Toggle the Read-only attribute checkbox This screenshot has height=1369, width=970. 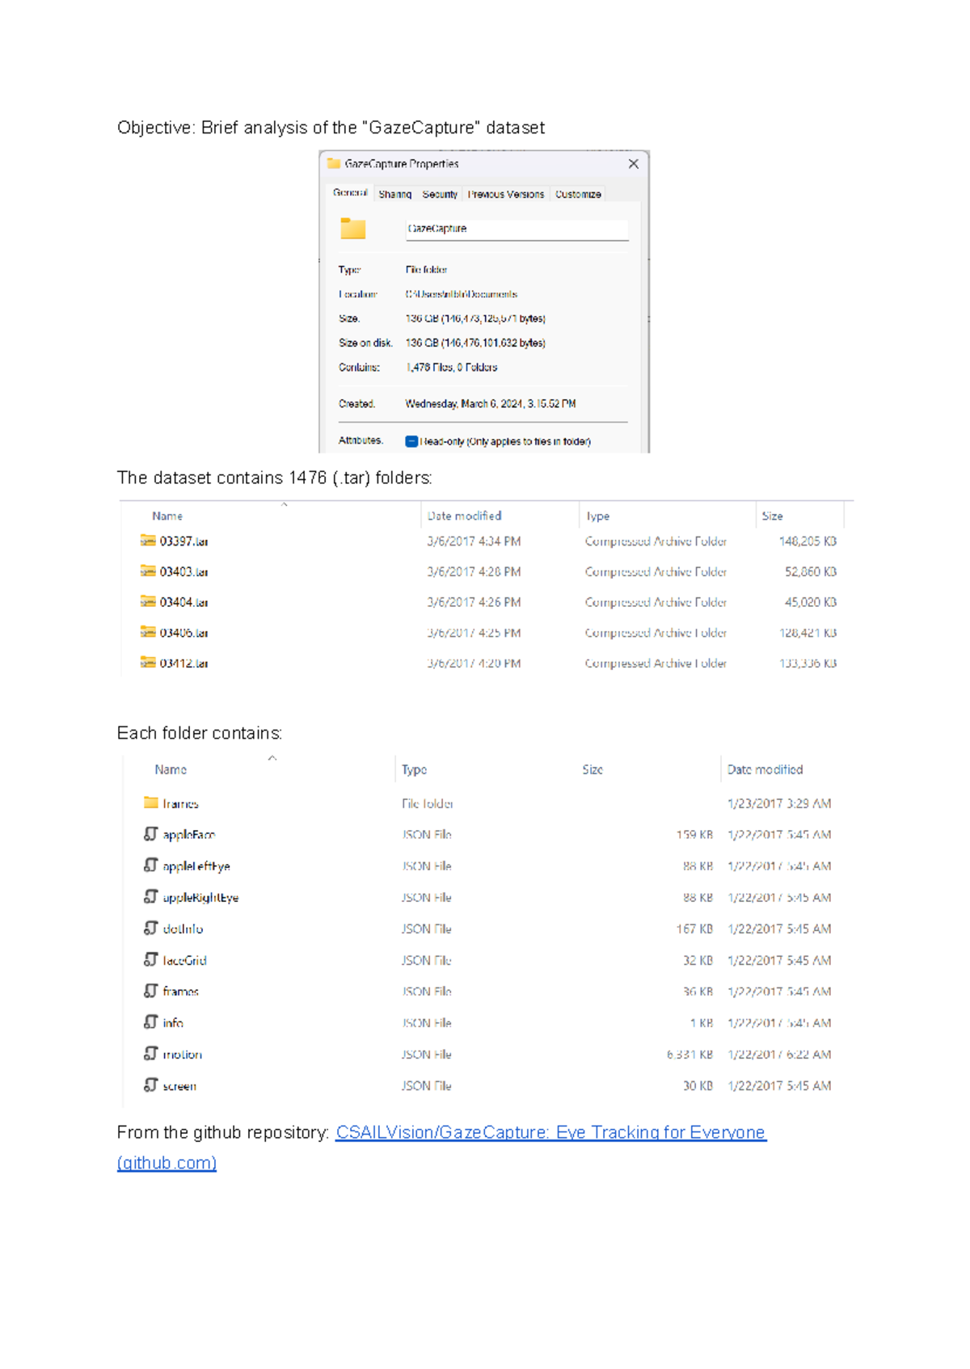(411, 441)
